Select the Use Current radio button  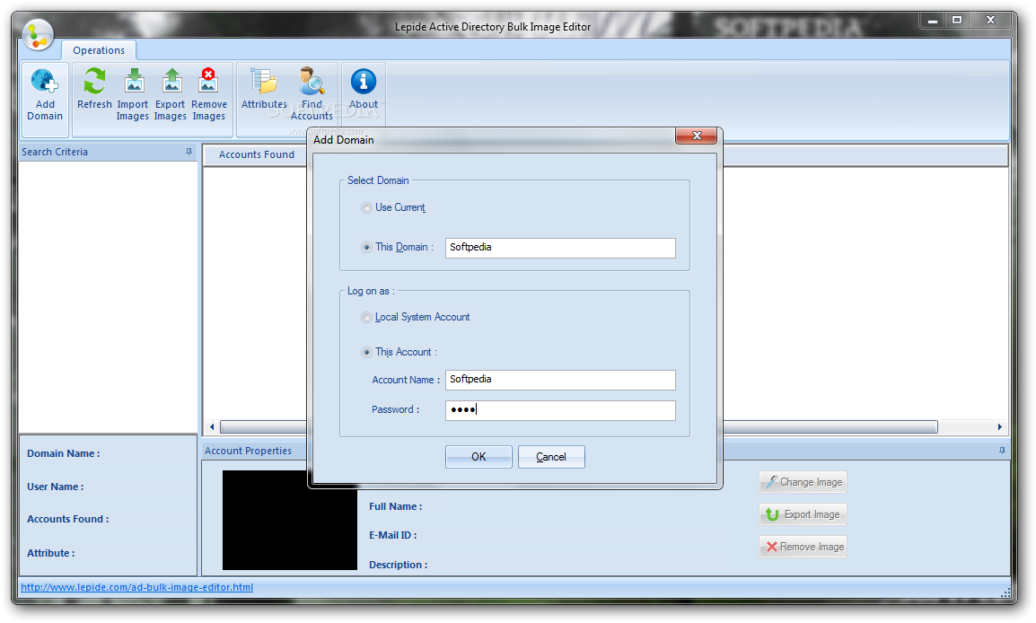click(x=366, y=208)
